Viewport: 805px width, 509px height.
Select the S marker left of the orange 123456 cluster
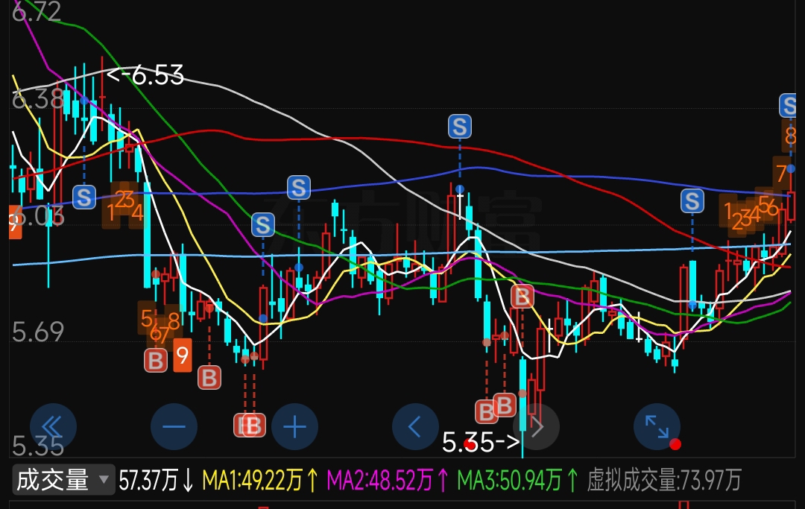coord(692,200)
